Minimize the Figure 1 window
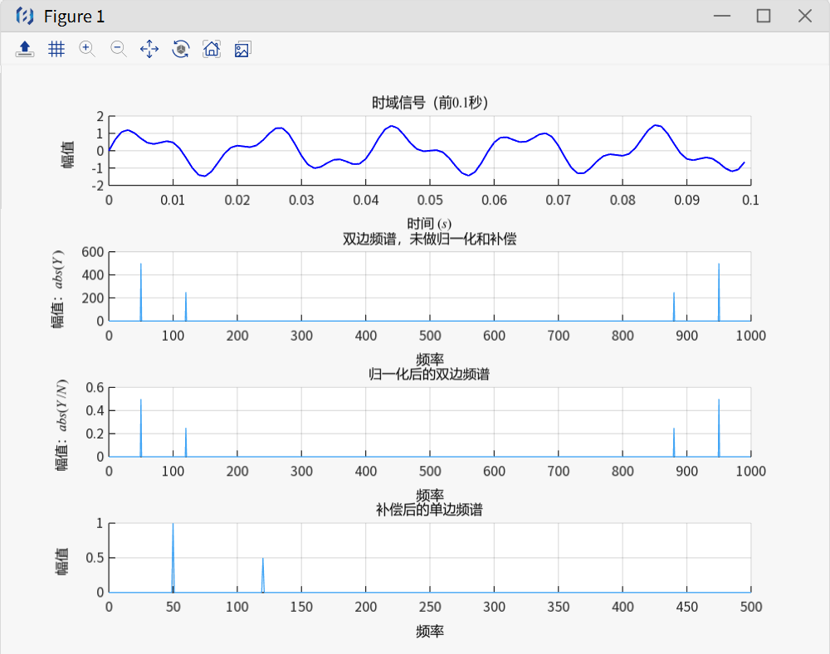Viewport: 830px width, 654px height. pyautogui.click(x=721, y=16)
